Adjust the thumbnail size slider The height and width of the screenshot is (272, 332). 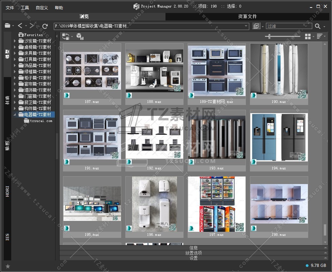point(270,36)
